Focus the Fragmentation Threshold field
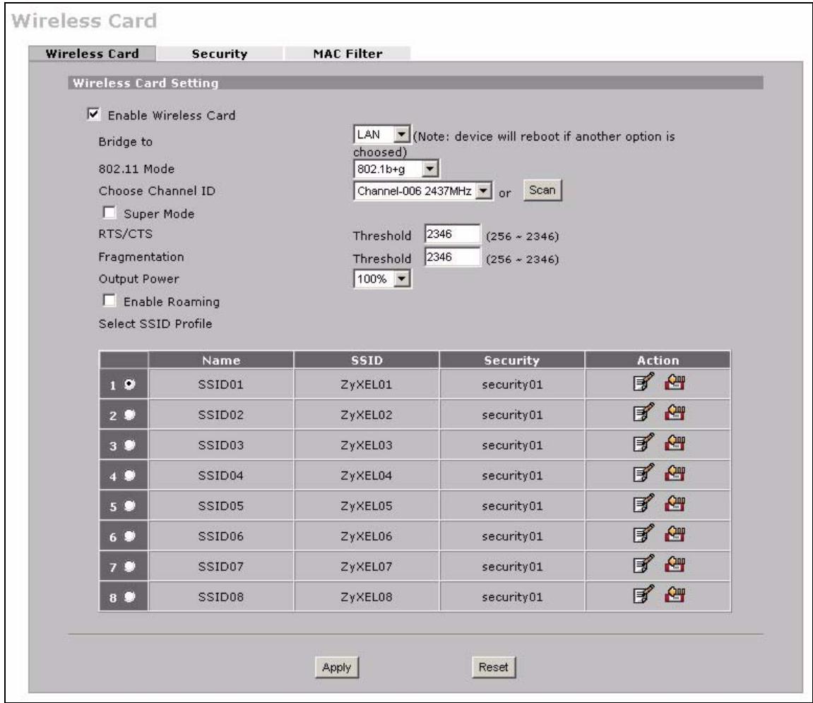813x703 pixels. [452, 257]
